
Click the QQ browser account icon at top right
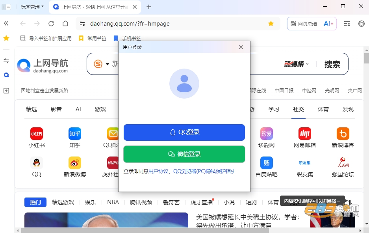click(x=361, y=24)
